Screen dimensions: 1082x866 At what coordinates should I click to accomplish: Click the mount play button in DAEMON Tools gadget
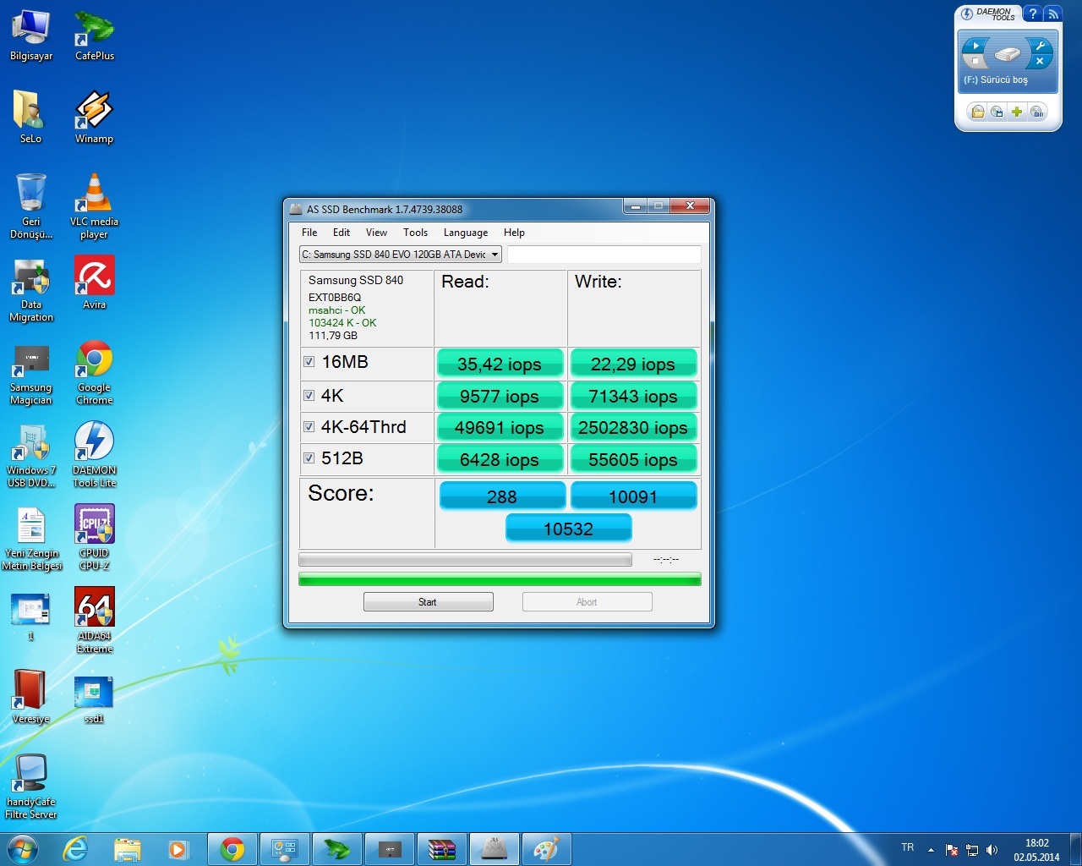(x=975, y=46)
